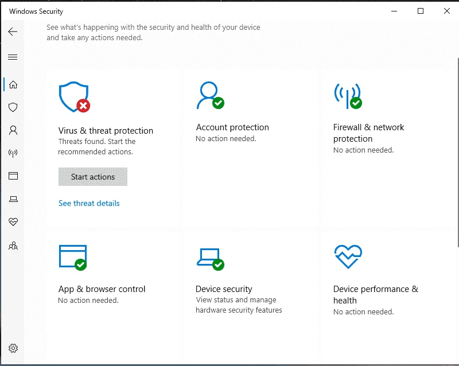Open Device performance & health heading
The height and width of the screenshot is (366, 459).
point(376,294)
